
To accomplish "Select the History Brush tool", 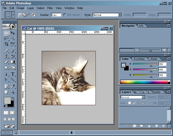I will pyautogui.click(x=13, y=56).
